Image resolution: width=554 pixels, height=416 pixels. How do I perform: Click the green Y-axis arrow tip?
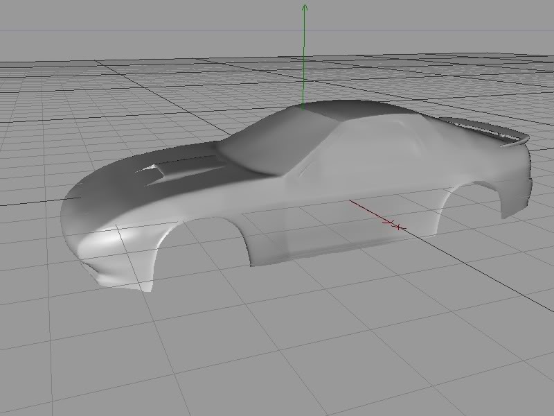[x=304, y=7]
